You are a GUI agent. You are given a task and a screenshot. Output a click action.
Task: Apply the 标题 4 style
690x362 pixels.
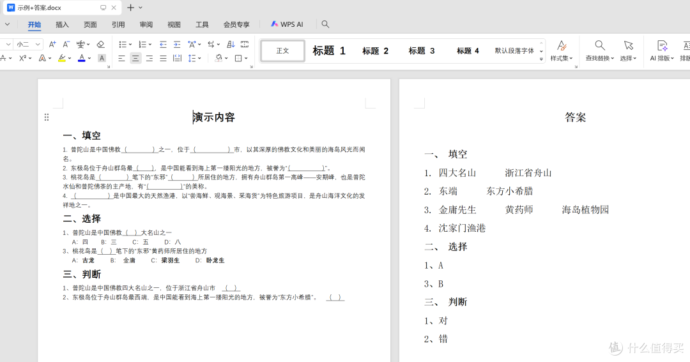468,50
